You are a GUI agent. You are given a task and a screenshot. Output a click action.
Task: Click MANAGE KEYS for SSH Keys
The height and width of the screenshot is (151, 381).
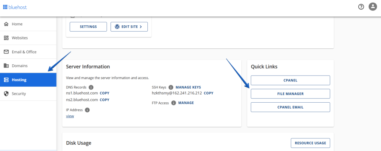(188, 87)
